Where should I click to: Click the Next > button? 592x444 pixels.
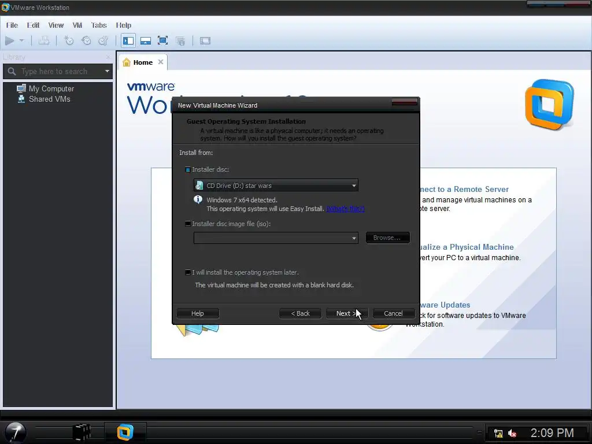tap(347, 313)
